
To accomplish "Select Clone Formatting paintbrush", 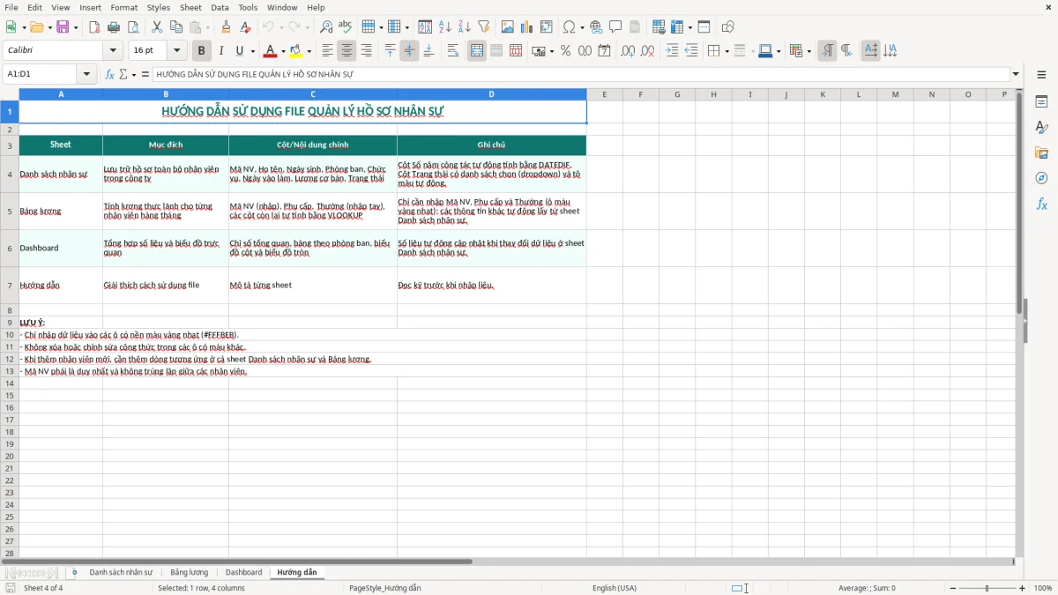I will coord(227,27).
